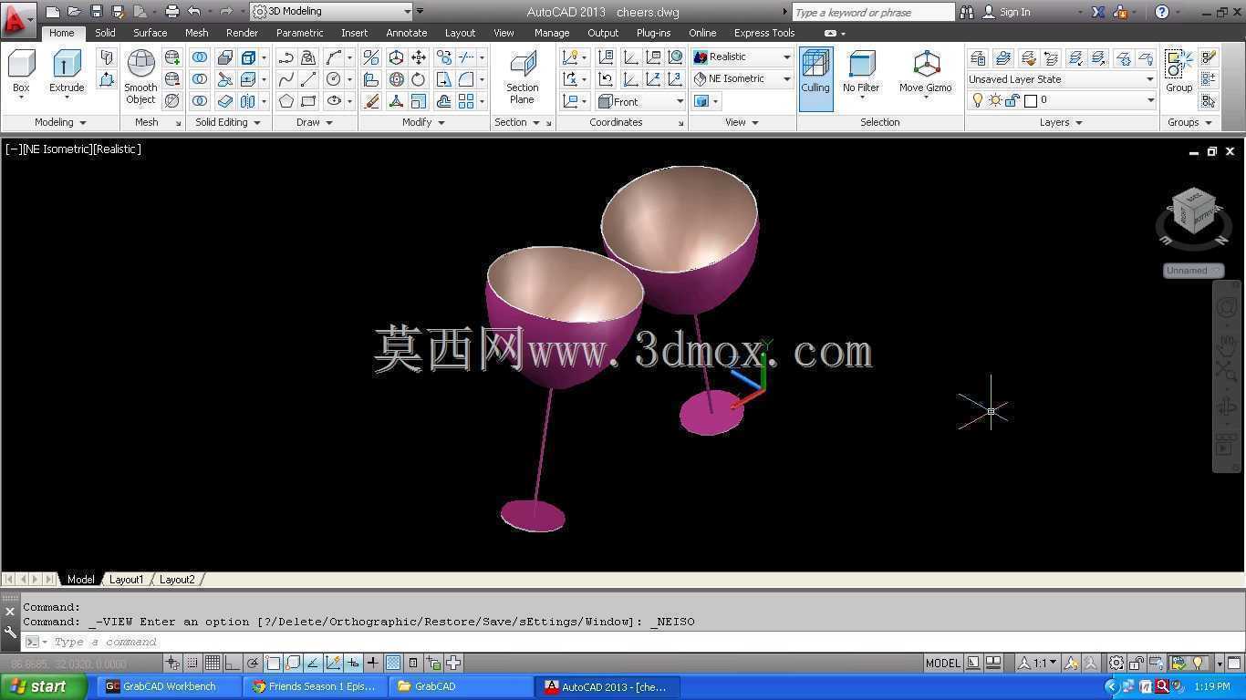Click the search binoculars icon
Screen dimensions: 1246x700
[967, 12]
